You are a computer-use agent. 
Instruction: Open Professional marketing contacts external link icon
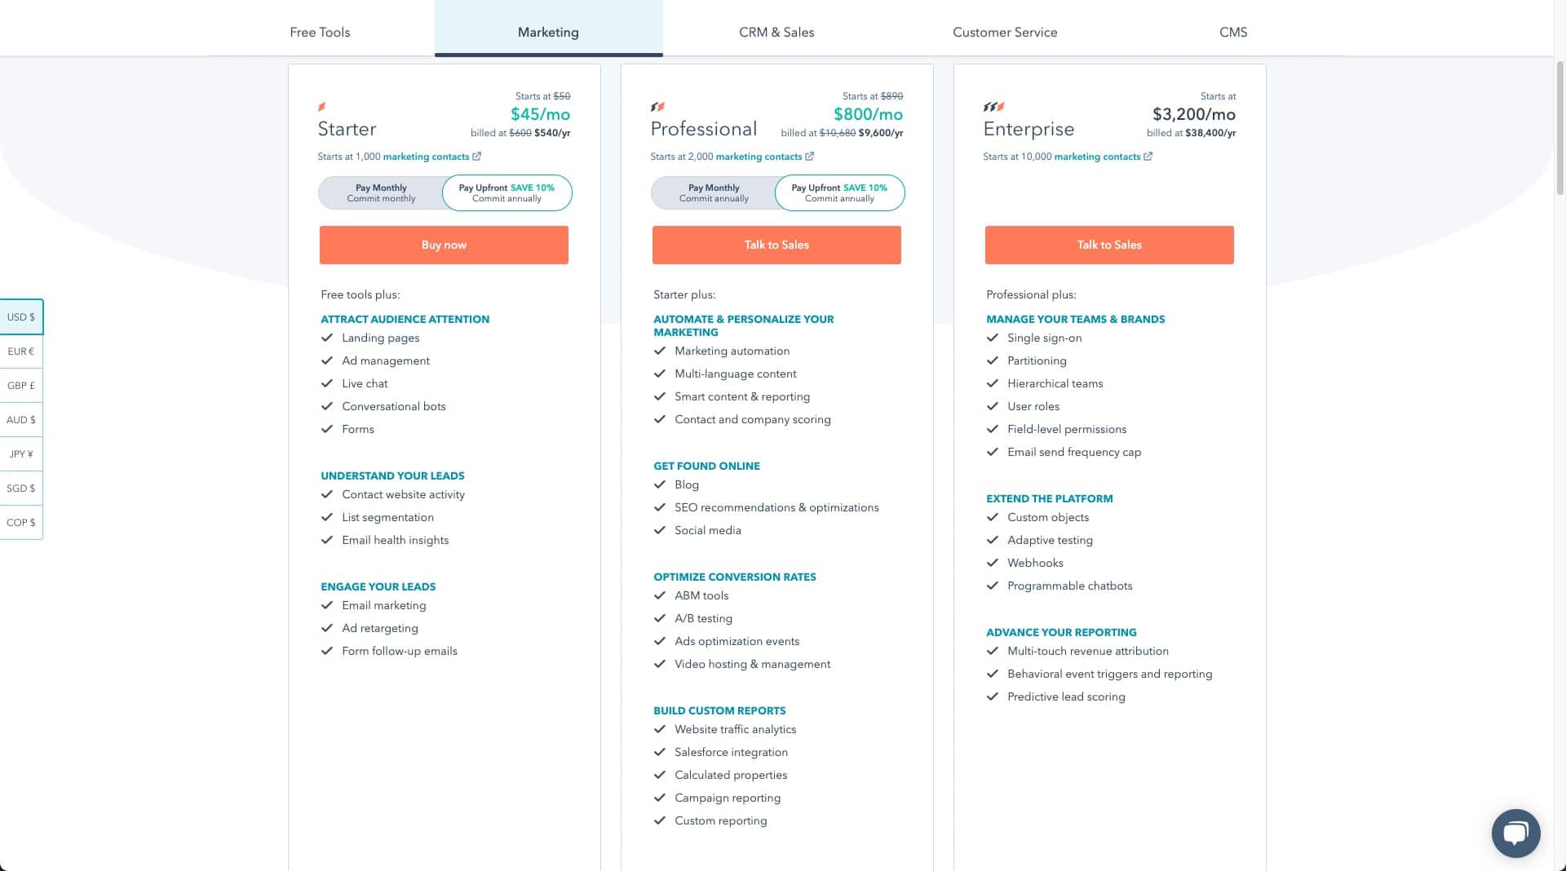808,156
